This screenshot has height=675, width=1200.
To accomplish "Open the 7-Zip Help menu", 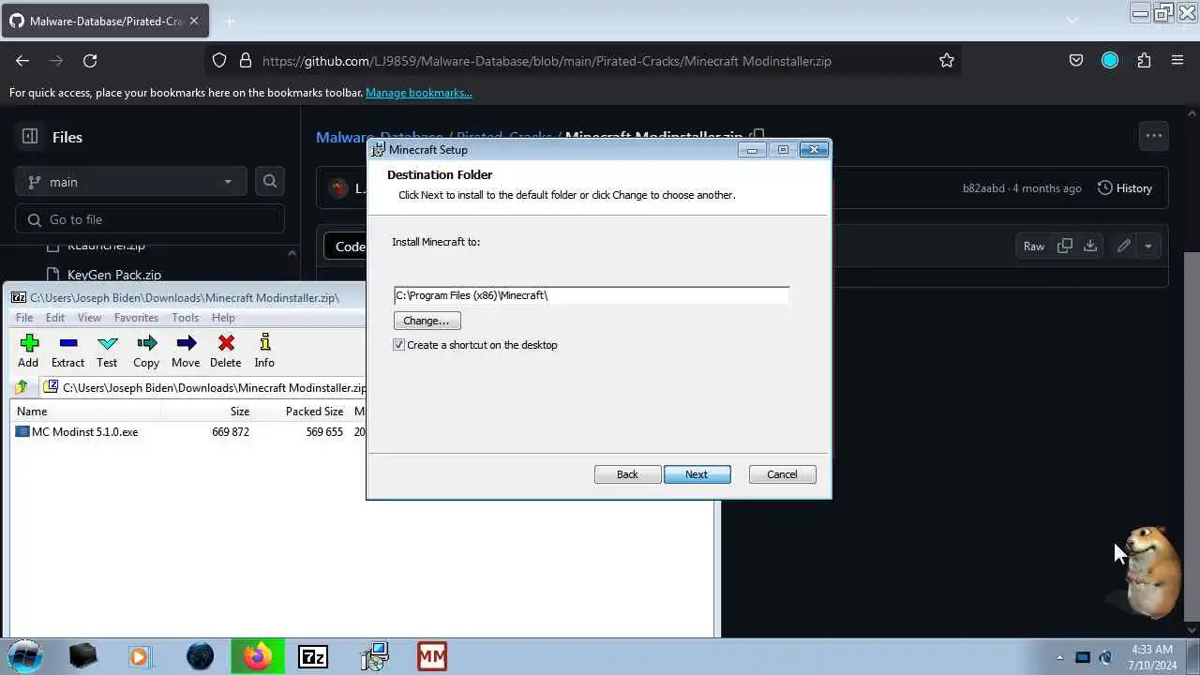I will coord(223,318).
